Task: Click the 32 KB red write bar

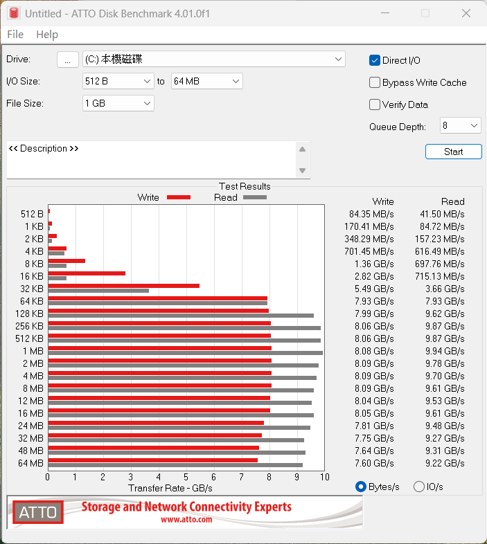Action: [124, 286]
